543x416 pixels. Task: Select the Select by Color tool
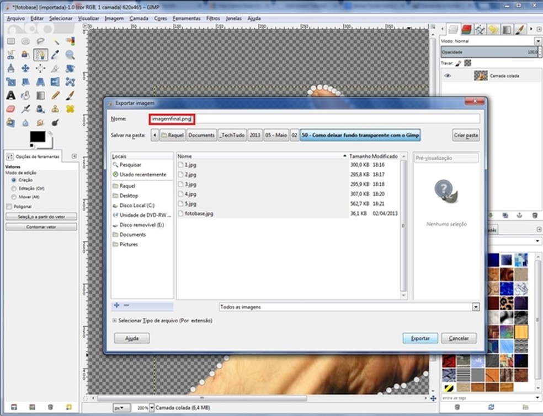70,41
